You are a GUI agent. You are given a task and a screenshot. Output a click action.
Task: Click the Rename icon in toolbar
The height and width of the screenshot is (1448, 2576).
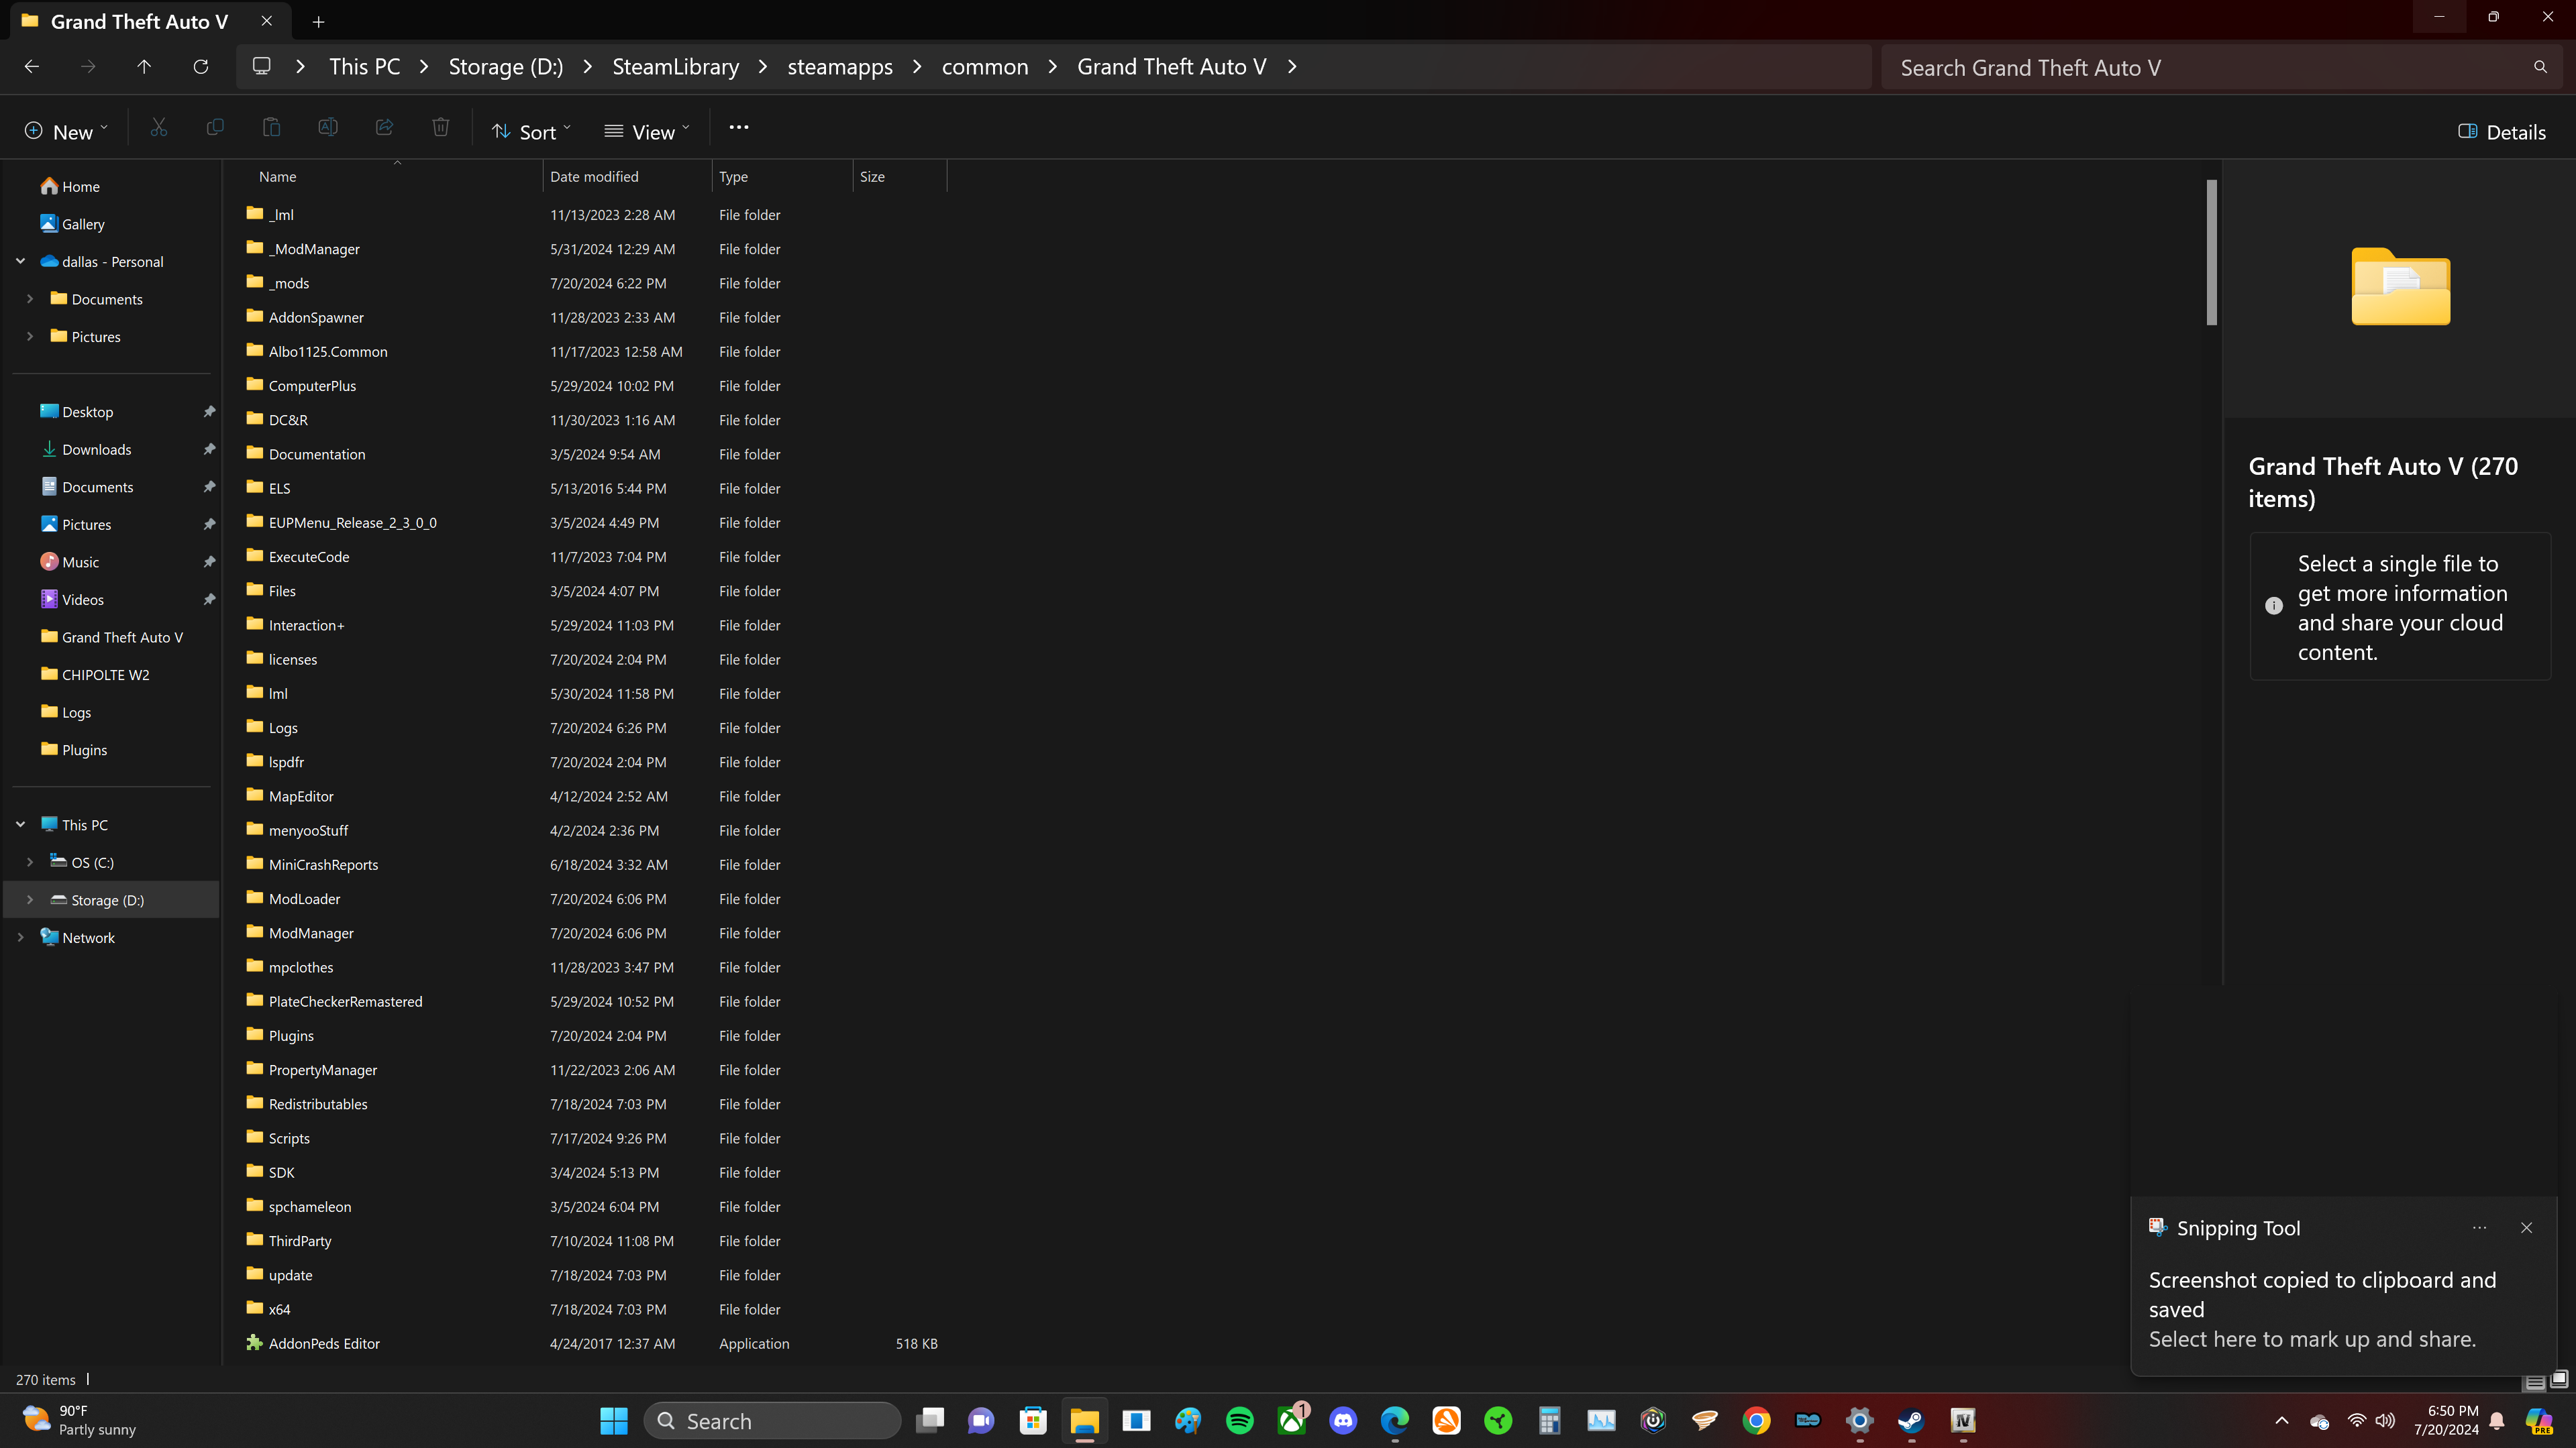[x=327, y=128]
